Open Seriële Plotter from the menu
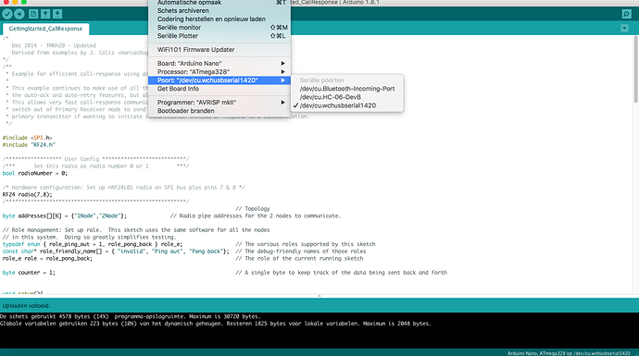 click(x=219, y=36)
